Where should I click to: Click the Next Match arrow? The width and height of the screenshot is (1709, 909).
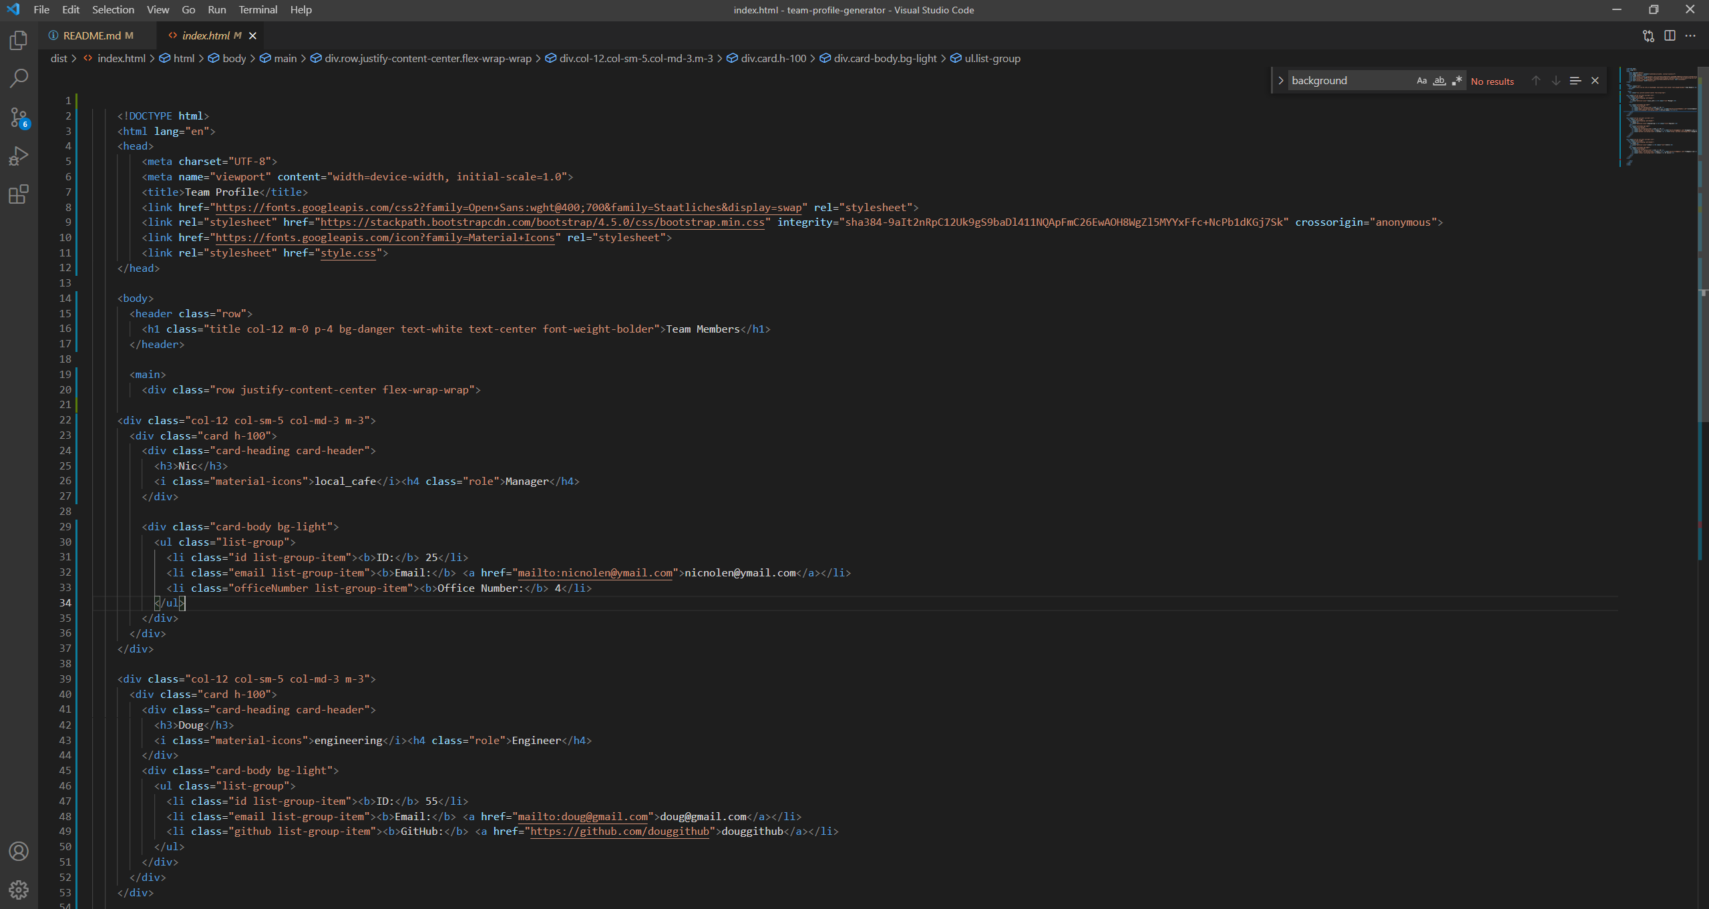[1556, 80]
